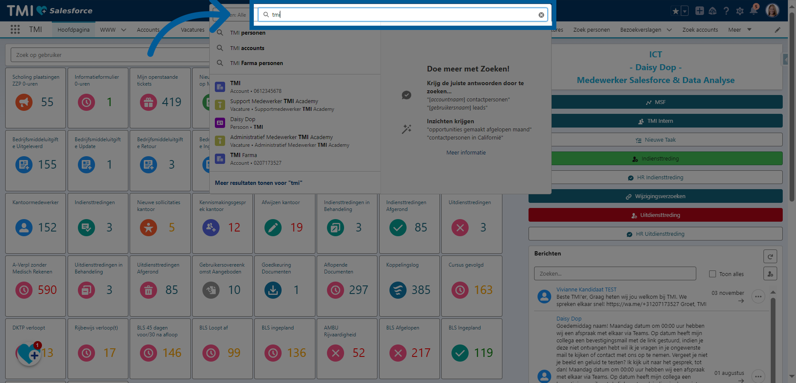Image resolution: width=796 pixels, height=383 pixels.
Task: Open the Mijn openstaande tickets gift icon
Action: click(x=149, y=102)
